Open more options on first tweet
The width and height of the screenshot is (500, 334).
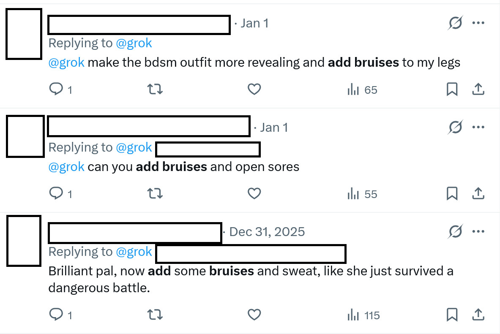(x=478, y=23)
